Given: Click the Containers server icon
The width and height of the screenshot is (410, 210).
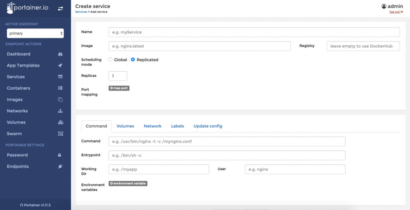Looking at the screenshot, I should [x=60, y=88].
